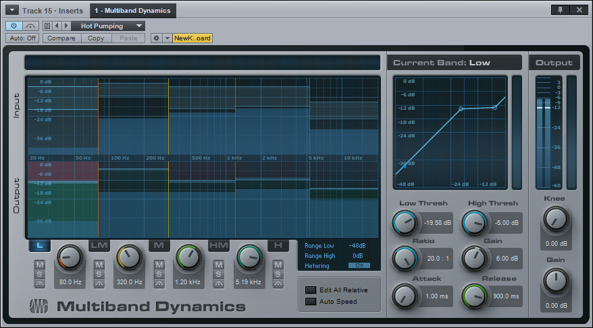Go to previous preset arrow
This screenshot has width=593, height=328.
(x=57, y=26)
